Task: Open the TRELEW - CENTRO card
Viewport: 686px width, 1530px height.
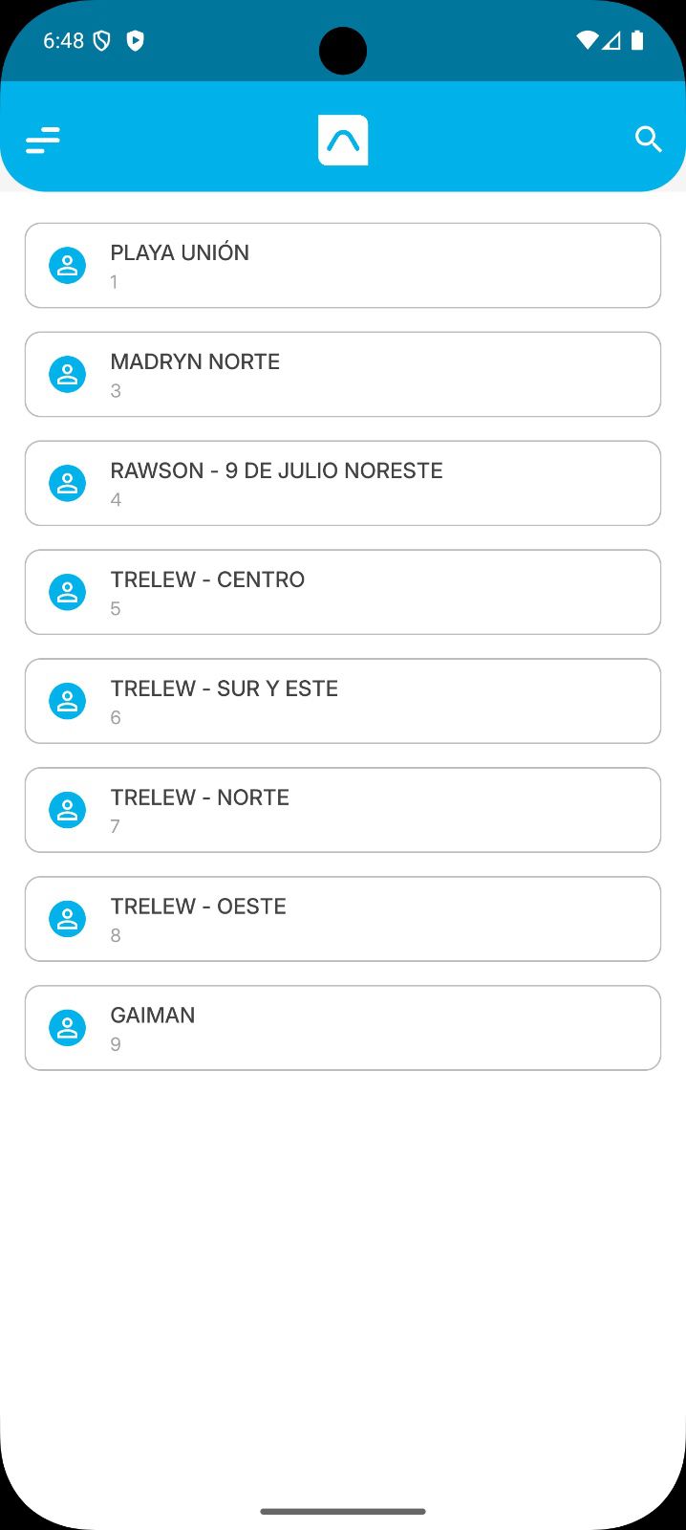Action: coord(342,593)
